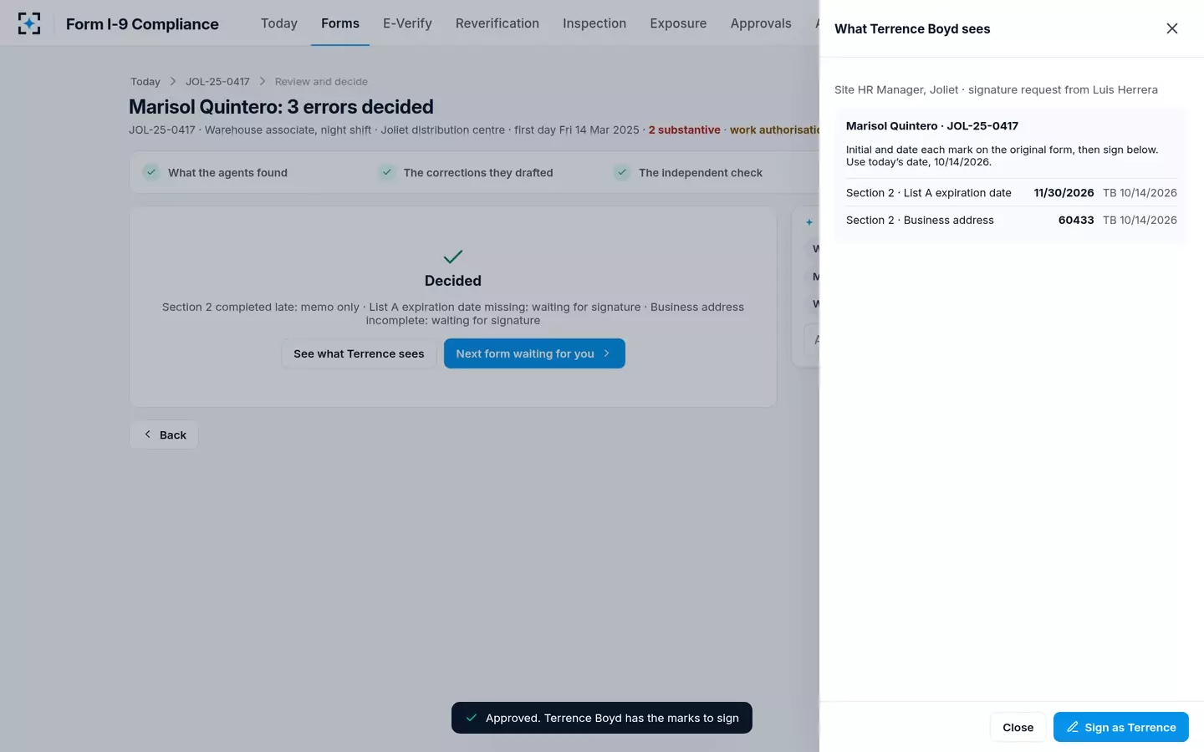This screenshot has width=1204, height=752.
Task: Click Sign as Terrence button
Action: click(1121, 727)
